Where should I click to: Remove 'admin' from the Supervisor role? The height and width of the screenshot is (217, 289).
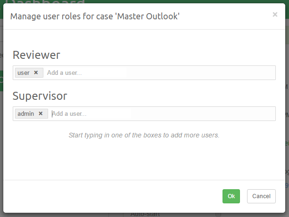click(x=41, y=114)
